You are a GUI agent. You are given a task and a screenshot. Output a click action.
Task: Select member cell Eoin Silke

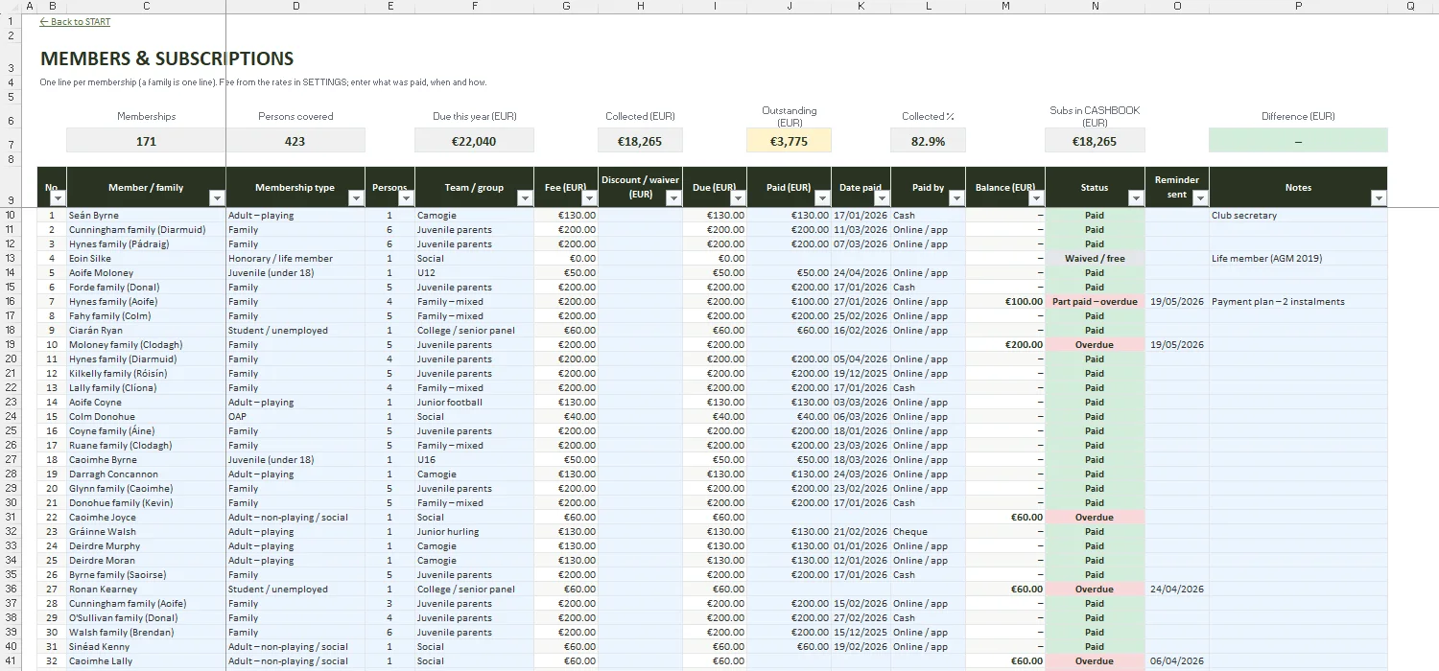[x=146, y=259]
